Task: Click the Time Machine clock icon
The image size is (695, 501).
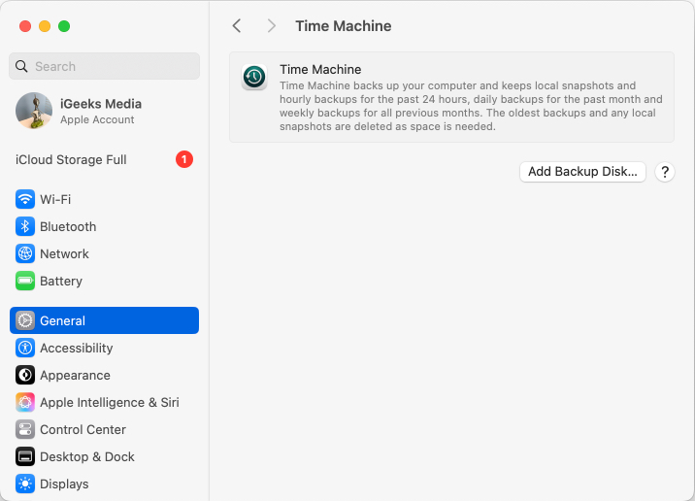Action: (x=254, y=78)
